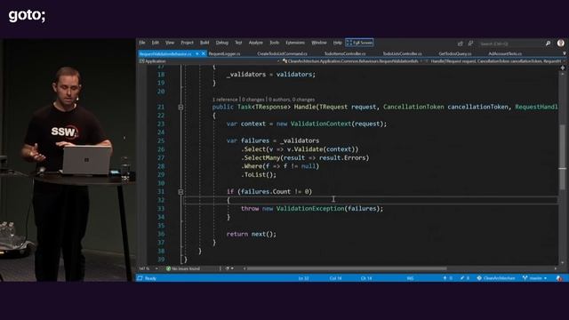Open the tab overflow dropdown
This screenshot has height=320, width=569.
(565, 53)
